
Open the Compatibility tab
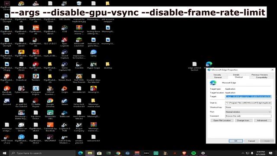click(261, 77)
